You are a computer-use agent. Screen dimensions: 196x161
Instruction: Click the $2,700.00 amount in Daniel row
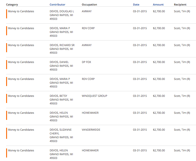pos(159,62)
